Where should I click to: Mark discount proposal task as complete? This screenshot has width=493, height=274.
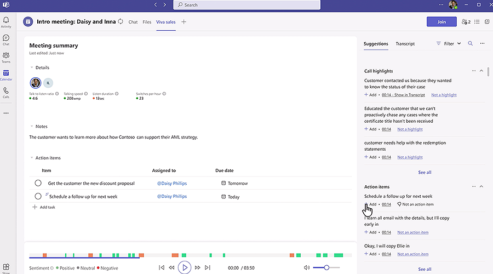38,183
